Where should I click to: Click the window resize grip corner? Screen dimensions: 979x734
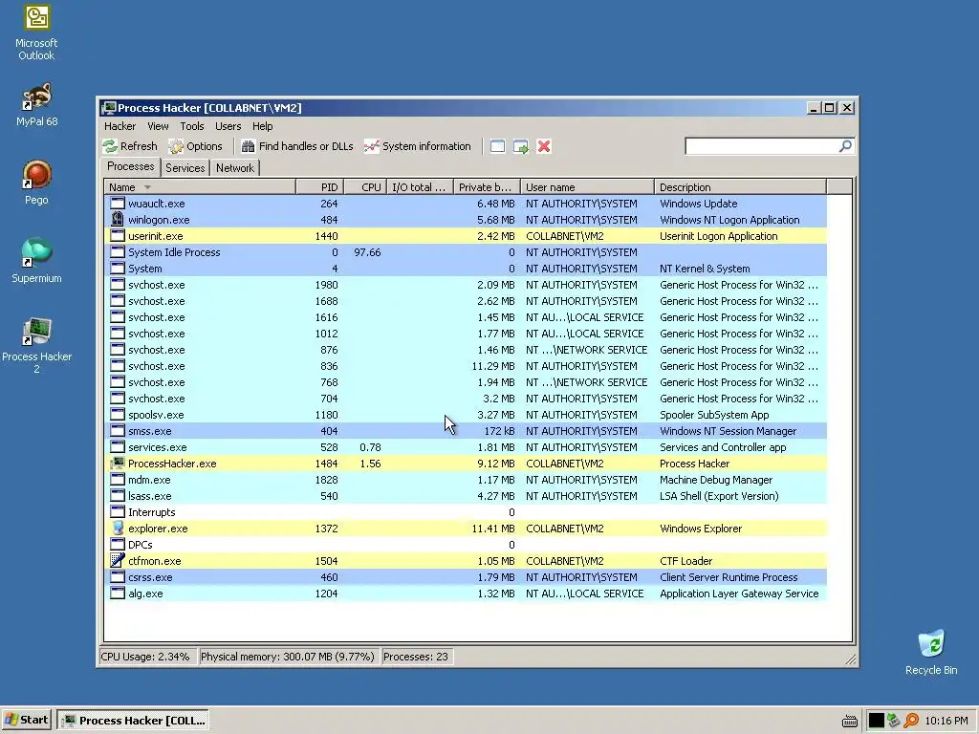point(851,659)
